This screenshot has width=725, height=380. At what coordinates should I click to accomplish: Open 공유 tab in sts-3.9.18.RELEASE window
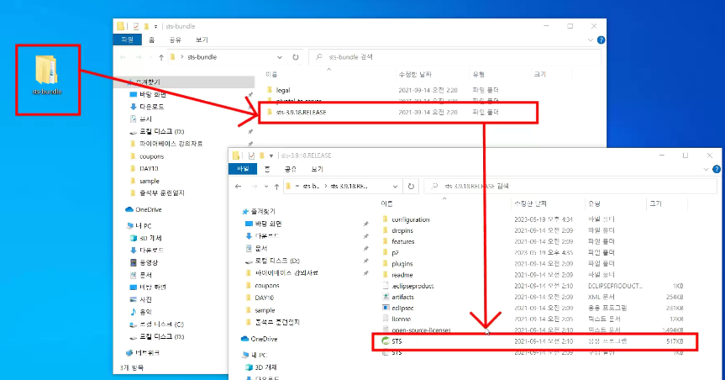291,169
